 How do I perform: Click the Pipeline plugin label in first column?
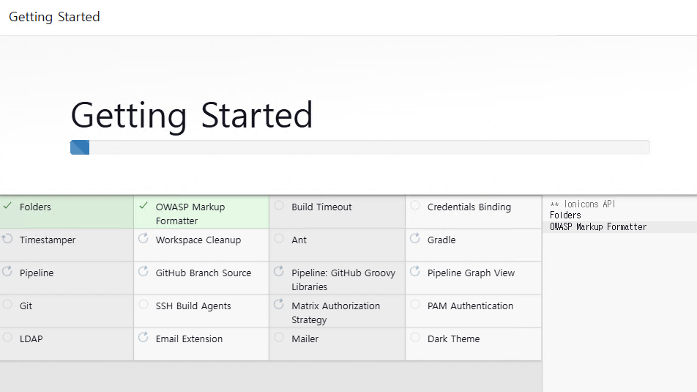click(37, 273)
